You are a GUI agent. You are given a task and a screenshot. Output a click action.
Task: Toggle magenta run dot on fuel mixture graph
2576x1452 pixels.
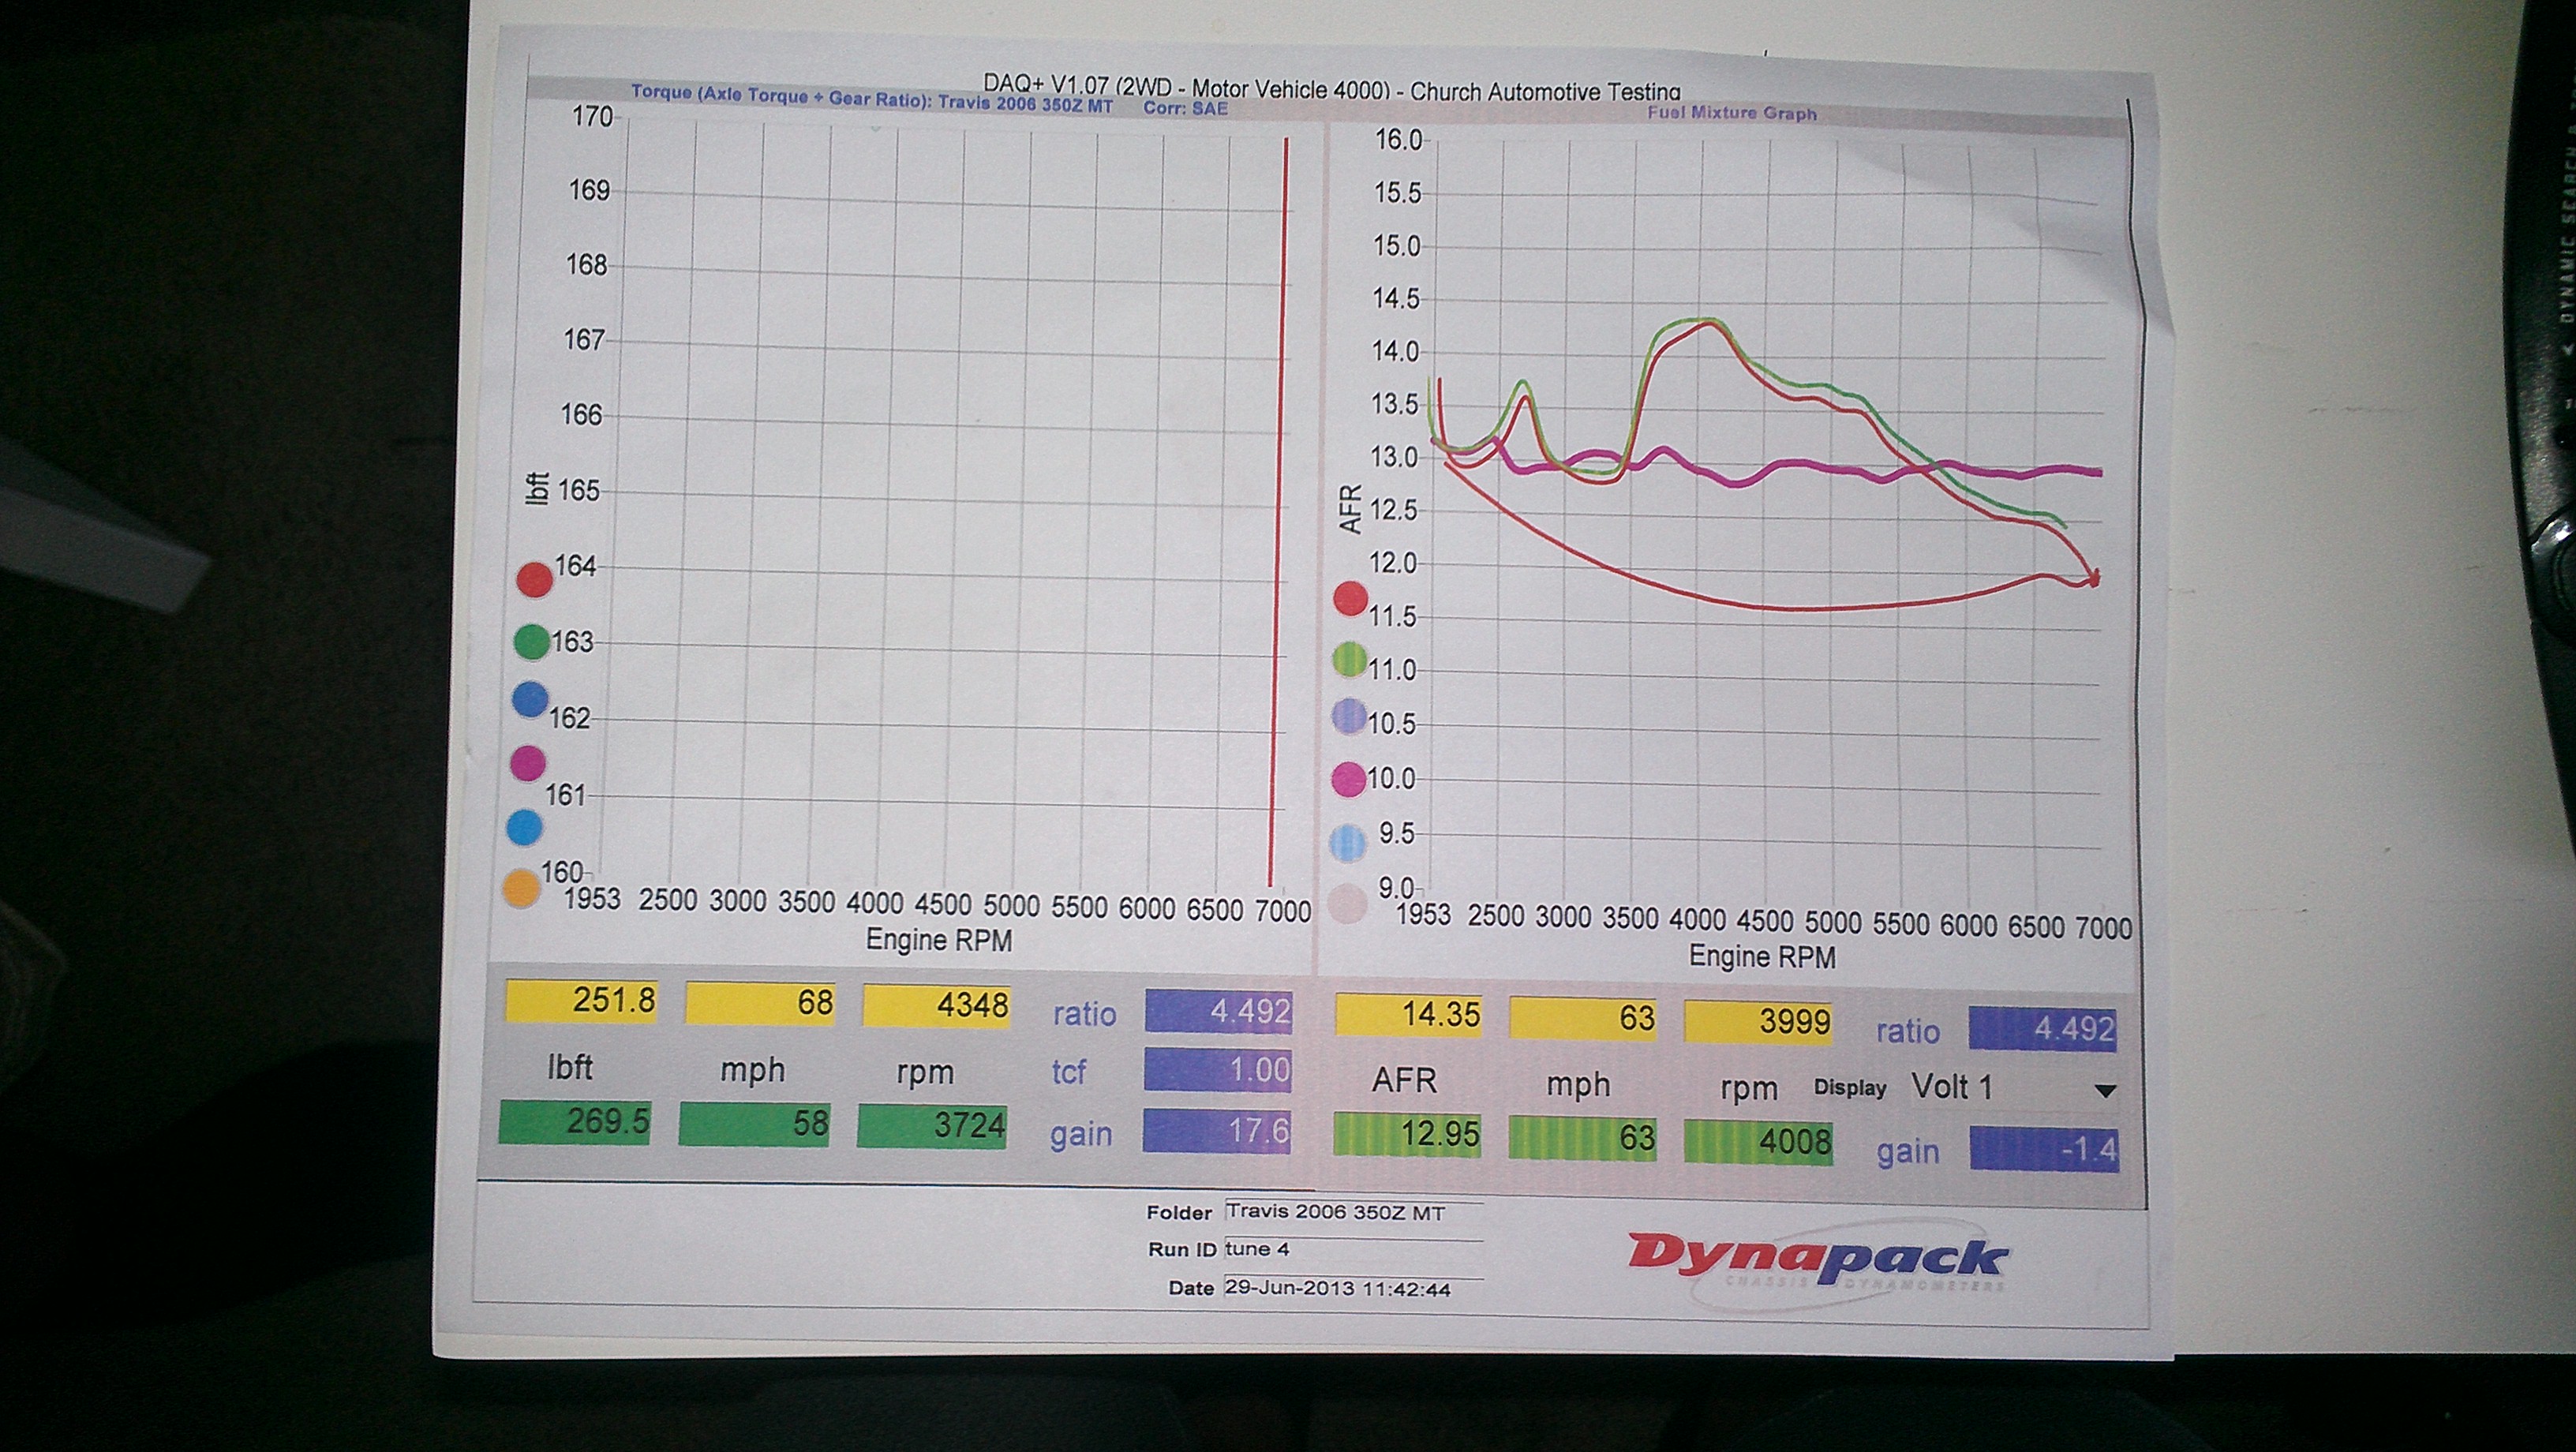1348,779
